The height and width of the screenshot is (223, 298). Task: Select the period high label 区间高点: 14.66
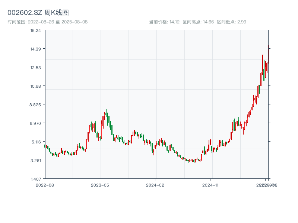(198, 22)
